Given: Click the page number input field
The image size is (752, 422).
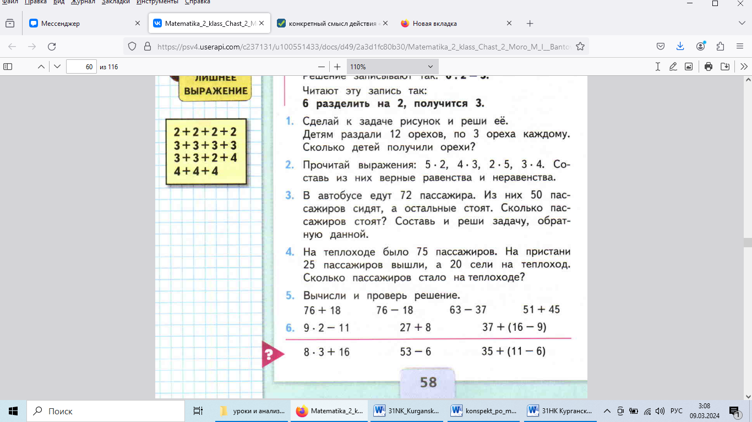Looking at the screenshot, I should point(81,66).
